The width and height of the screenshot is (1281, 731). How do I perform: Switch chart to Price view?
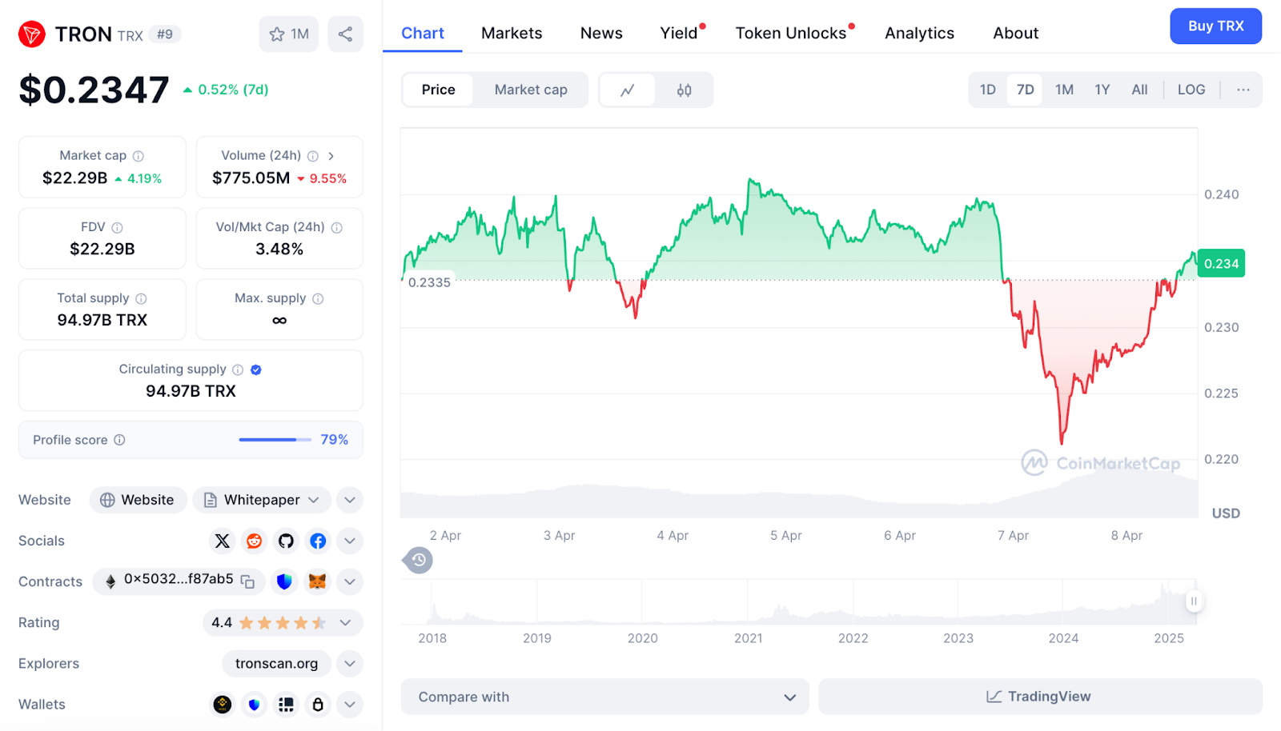click(x=438, y=90)
